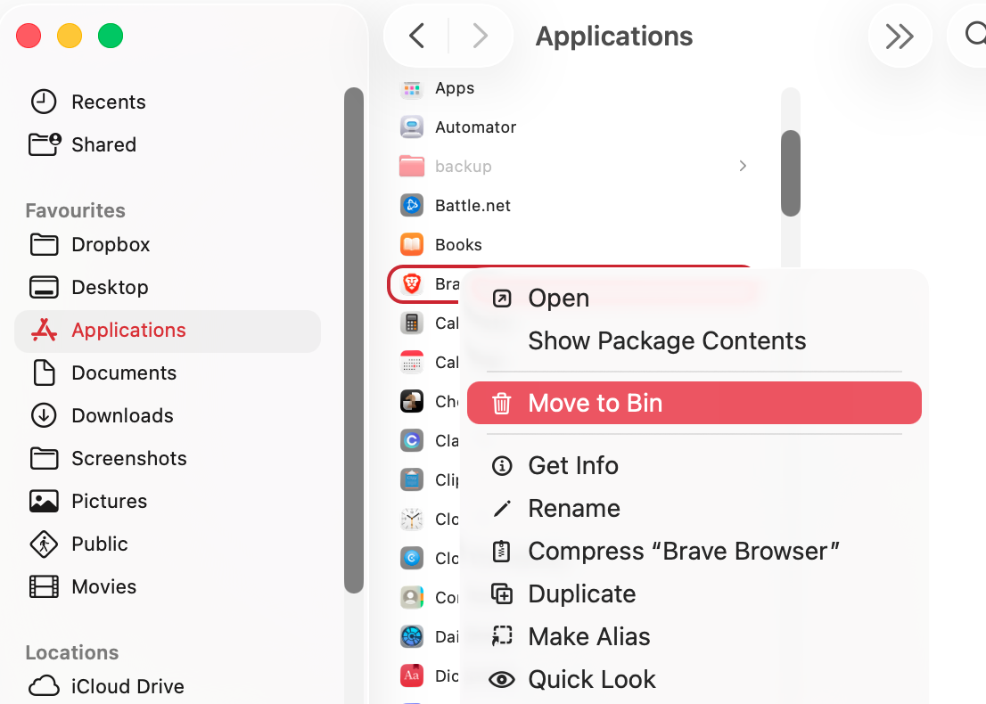986x704 pixels.
Task: Click the Pictures photo icon
Action: pos(44,501)
